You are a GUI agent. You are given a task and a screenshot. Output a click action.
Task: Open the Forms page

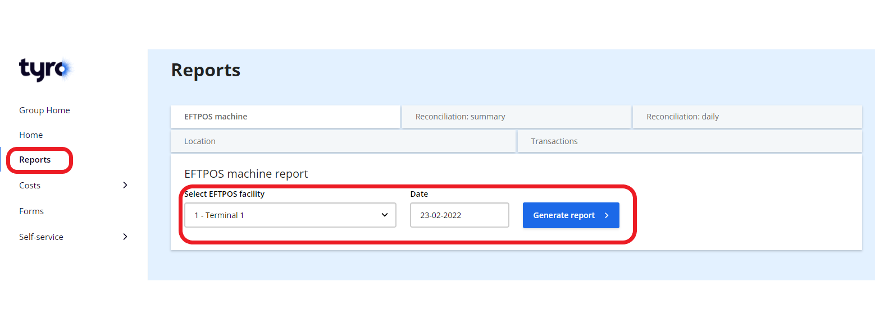[31, 211]
